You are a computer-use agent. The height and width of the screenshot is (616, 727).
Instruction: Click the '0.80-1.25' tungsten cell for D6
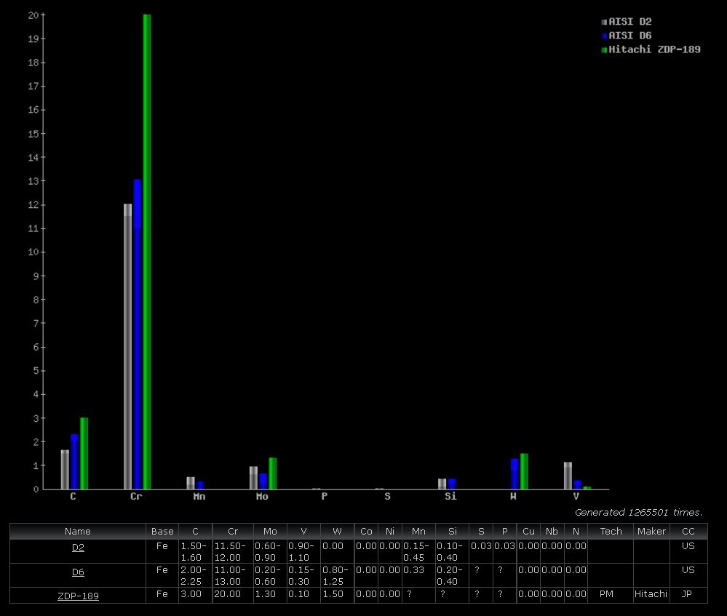coord(337,576)
